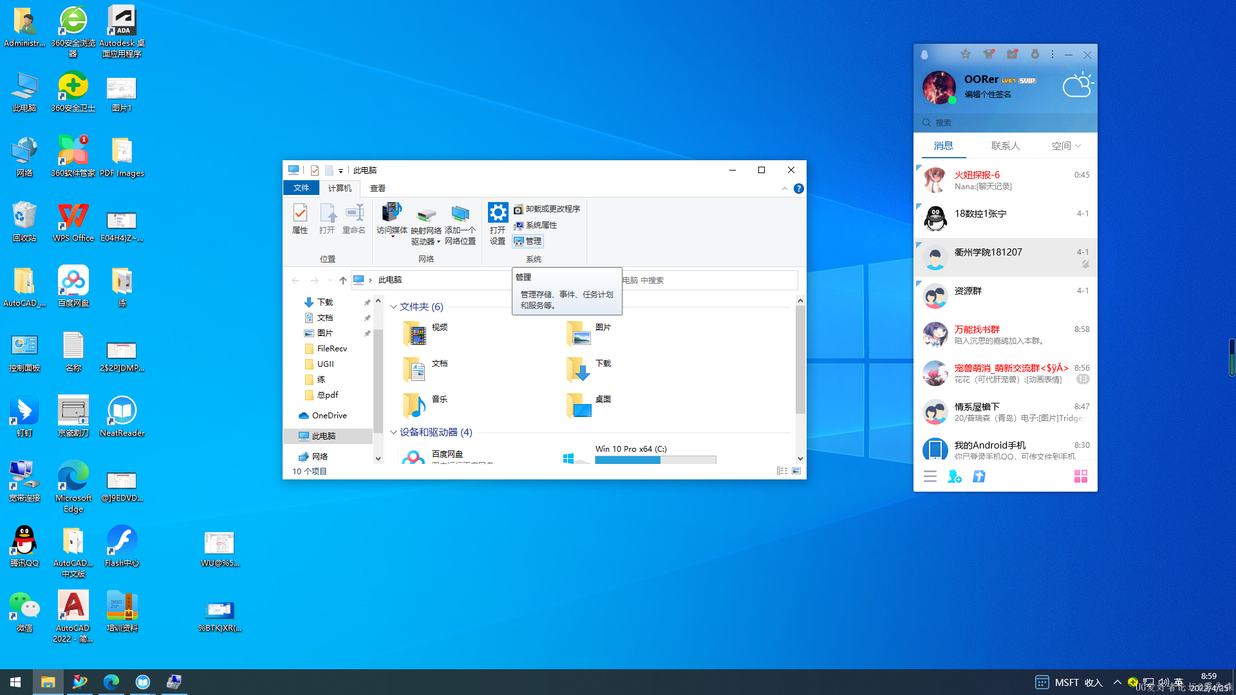Open Settings (打开设置) gear icon

pos(498,224)
